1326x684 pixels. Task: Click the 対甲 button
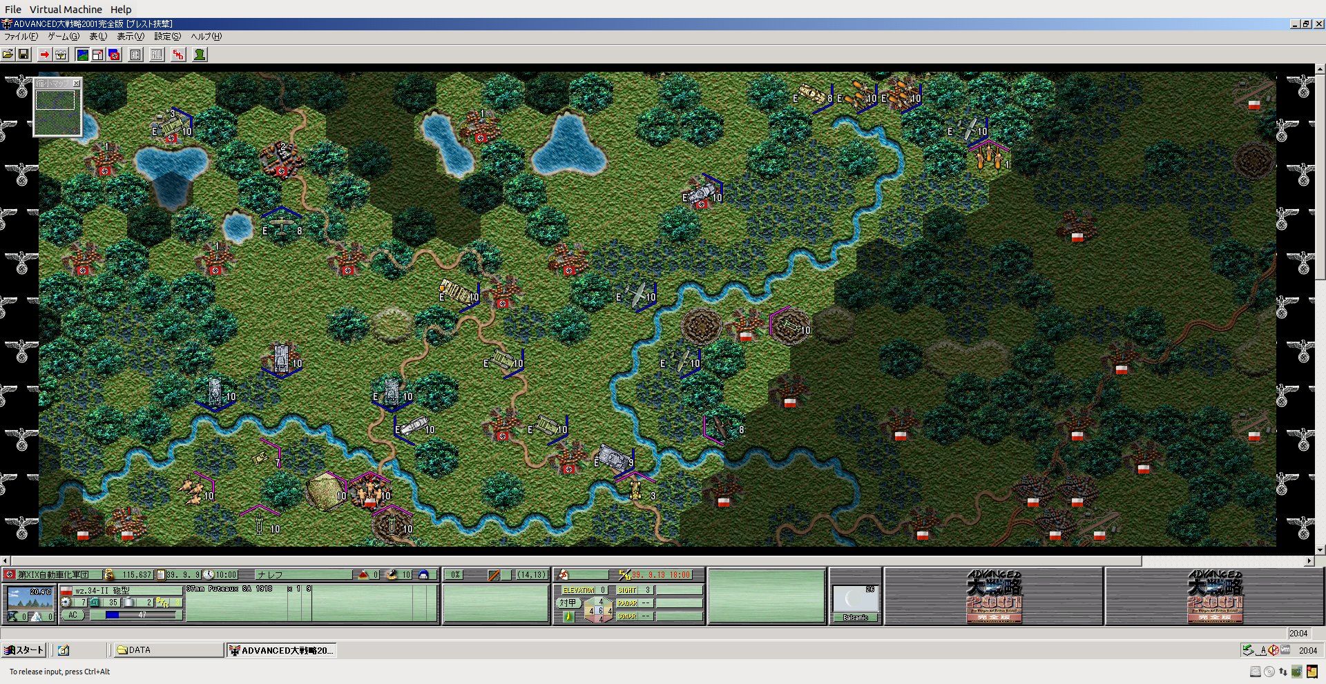pyautogui.click(x=568, y=603)
